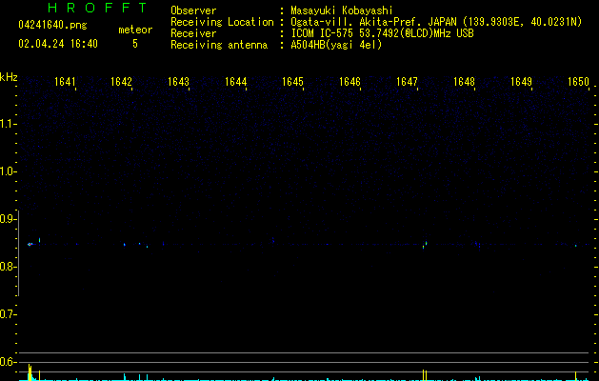The width and height of the screenshot is (599, 381).
Task: Click the 1641 time axis label
Action: point(65,82)
